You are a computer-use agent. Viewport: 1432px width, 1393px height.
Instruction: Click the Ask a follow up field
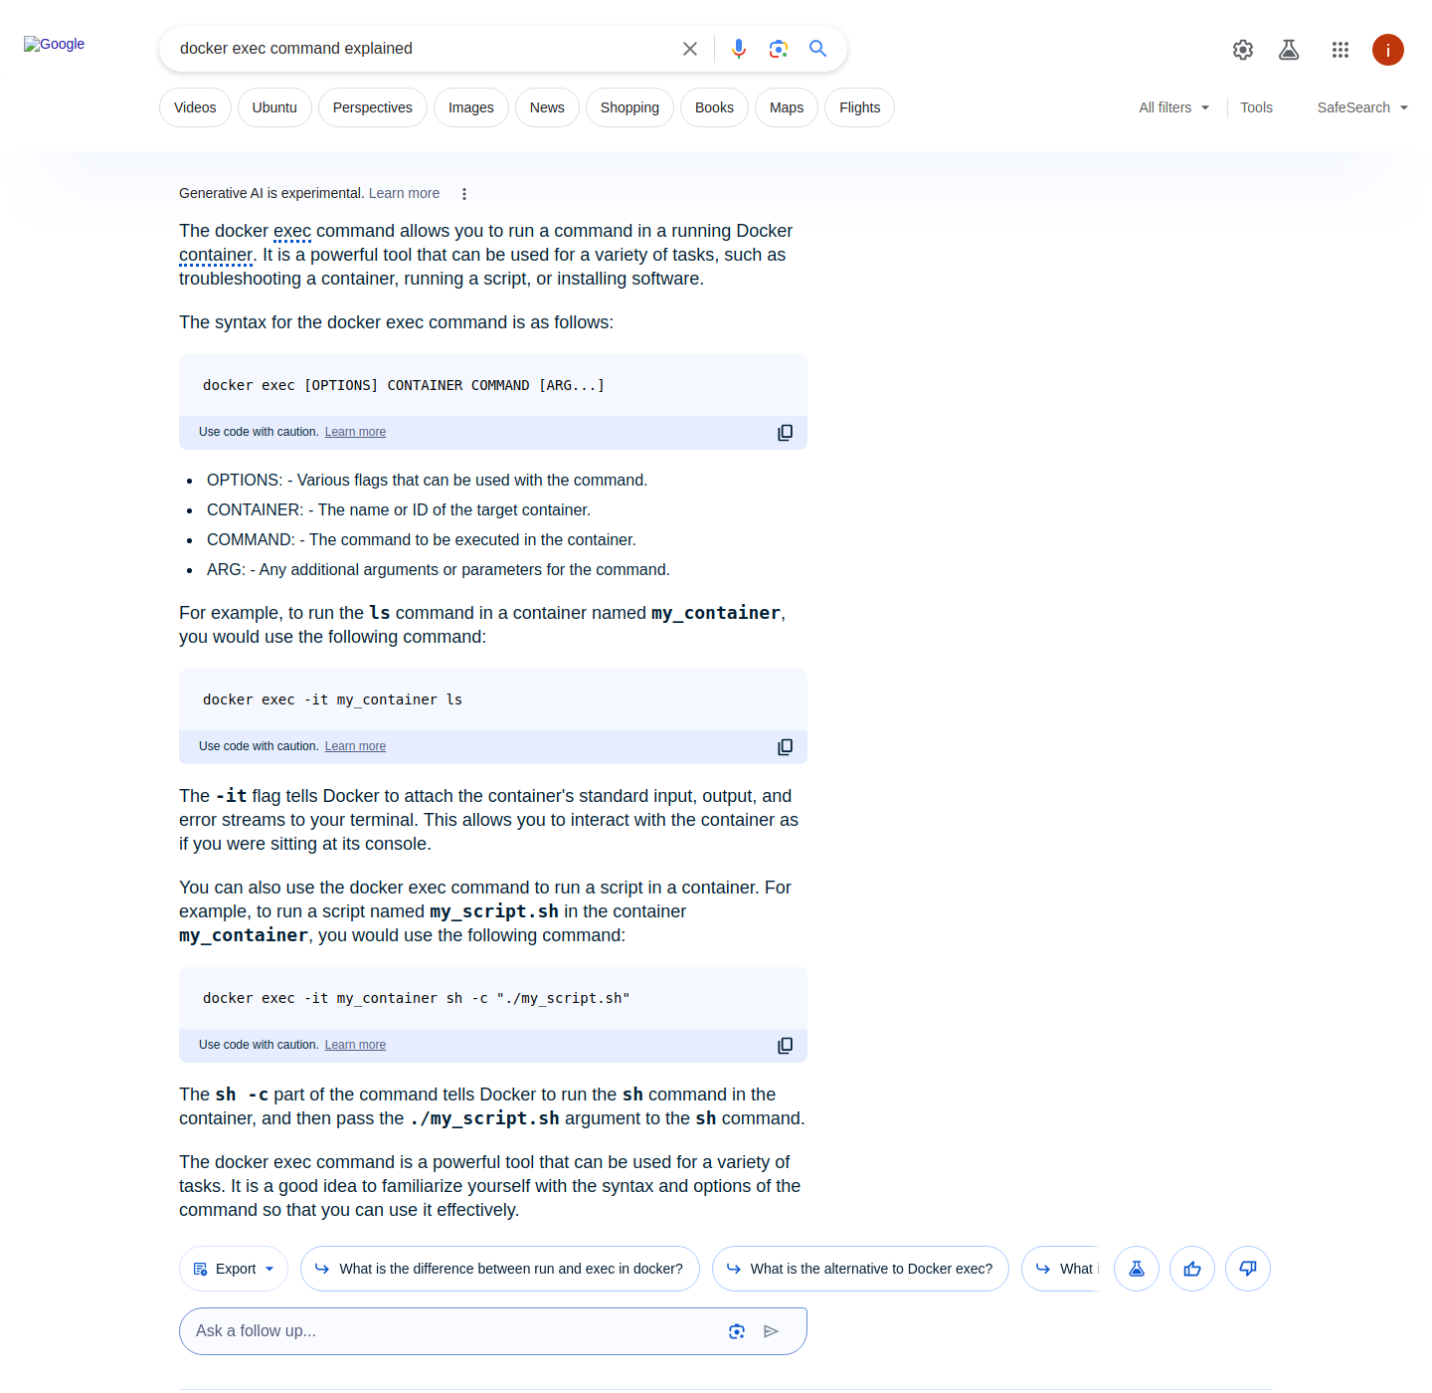[447, 1331]
